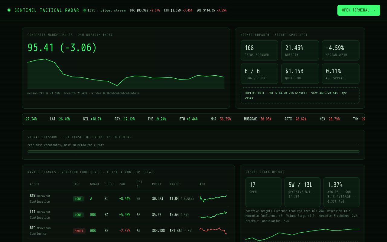This screenshot has height=242, width=387.
Task: Select NIL +18.7% in the ticker strip
Action: click(92, 119)
